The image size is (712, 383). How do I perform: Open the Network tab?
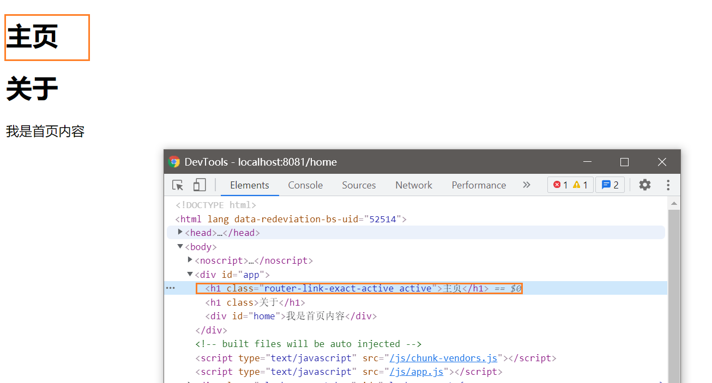414,185
